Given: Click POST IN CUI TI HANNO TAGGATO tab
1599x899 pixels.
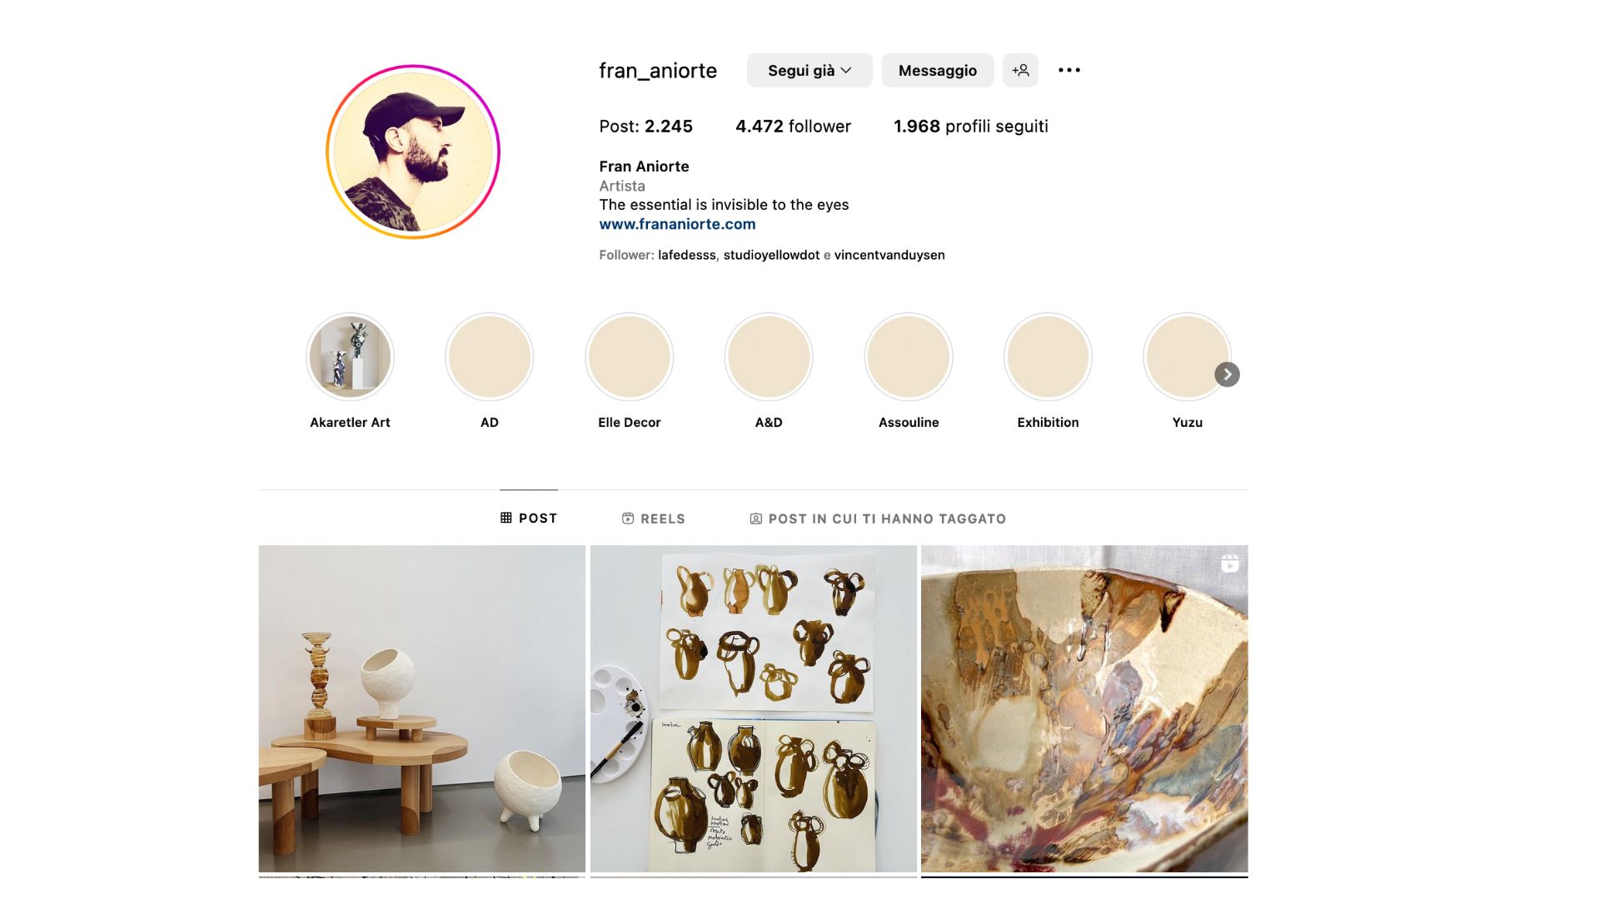Looking at the screenshot, I should click(879, 518).
